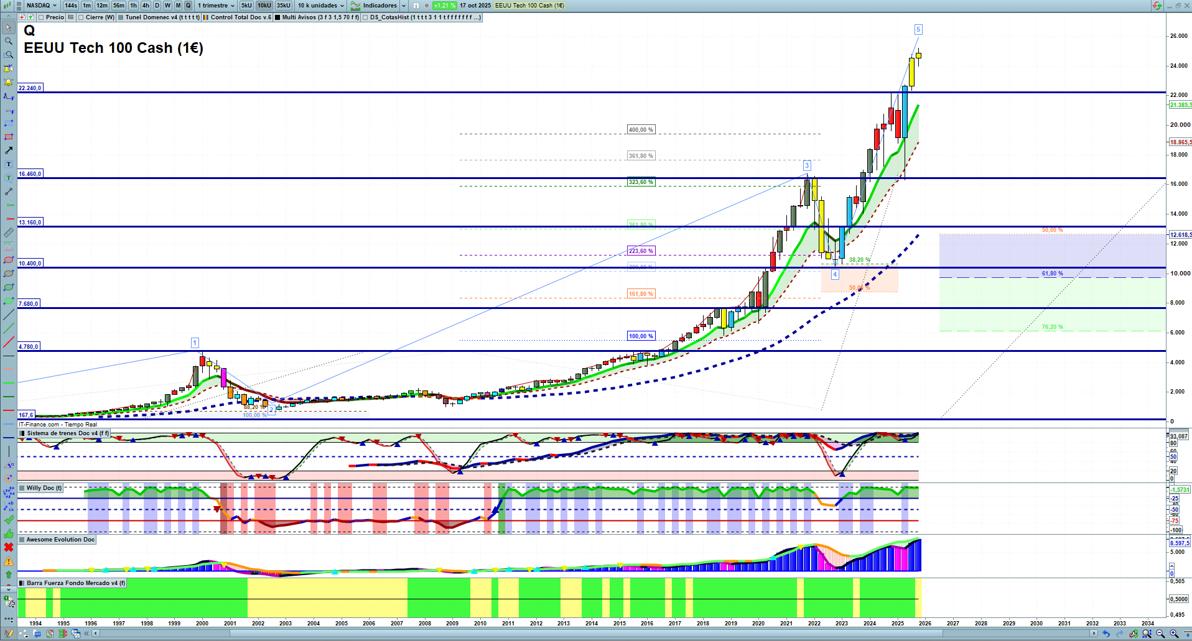
Task: Click the undo arrow in bottom bar
Action: (x=1106, y=634)
